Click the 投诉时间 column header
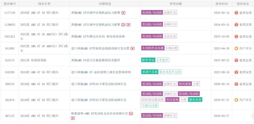The height and width of the screenshot is (124, 254). pyautogui.click(x=222, y=4)
